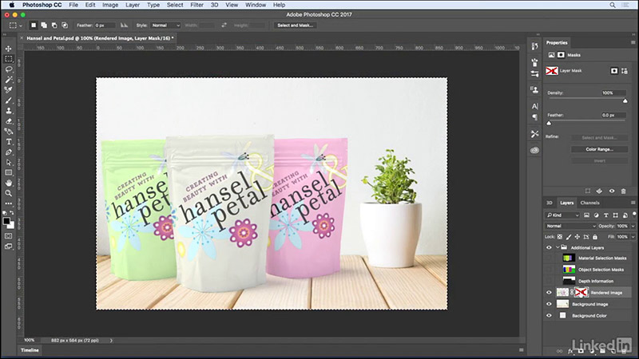
Task: Hide the Background Color layer
Action: [549, 315]
